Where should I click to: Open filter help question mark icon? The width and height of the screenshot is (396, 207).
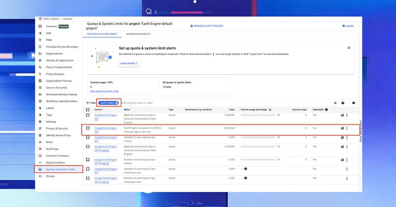343,103
